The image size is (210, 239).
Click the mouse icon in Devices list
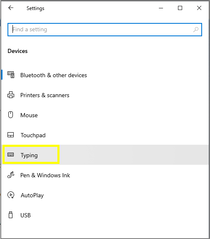11,115
